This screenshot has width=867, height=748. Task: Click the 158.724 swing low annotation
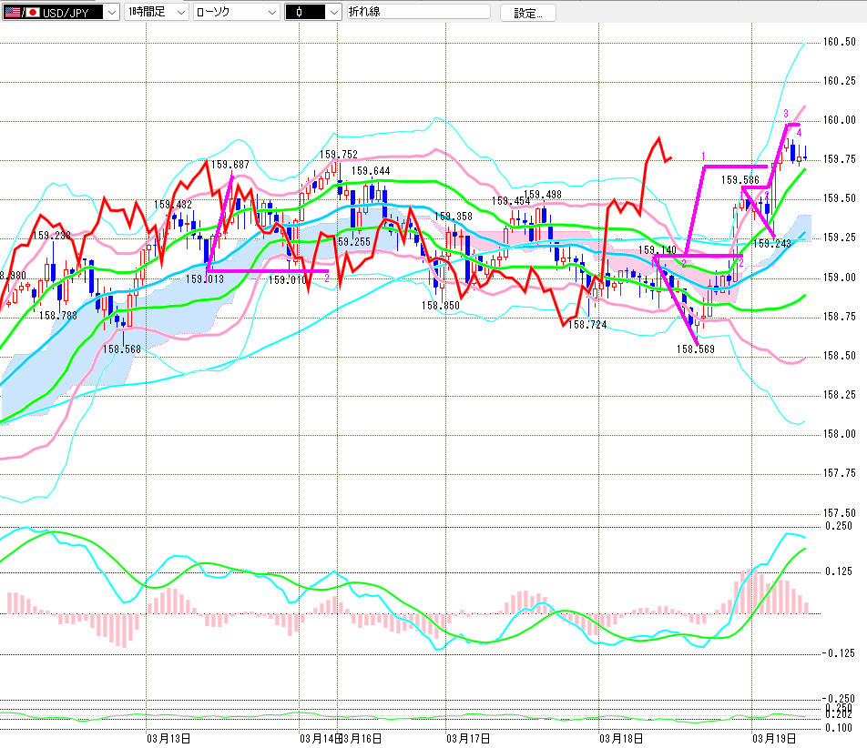[587, 324]
